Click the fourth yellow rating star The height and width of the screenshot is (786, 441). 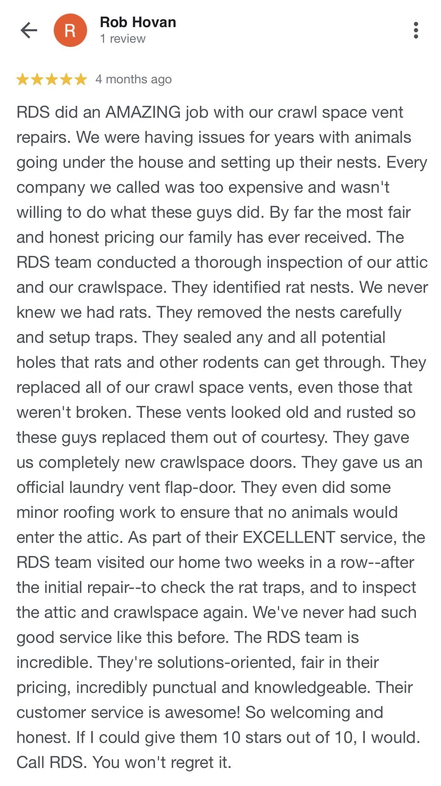(66, 80)
